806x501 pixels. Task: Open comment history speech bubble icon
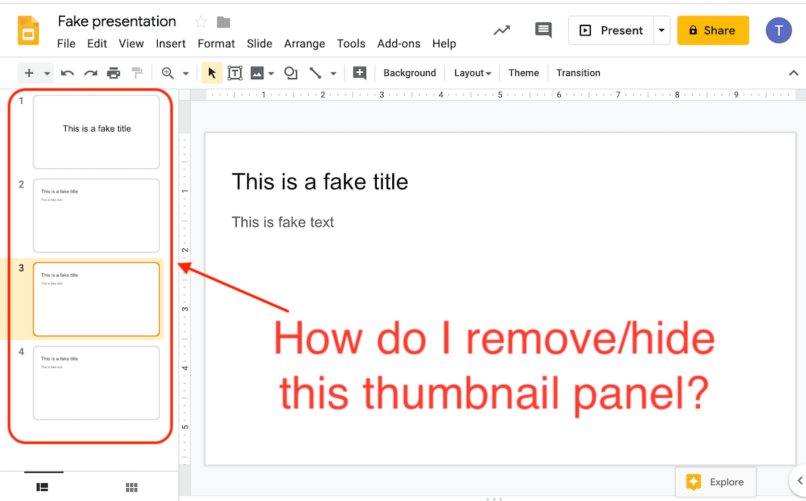[543, 30]
